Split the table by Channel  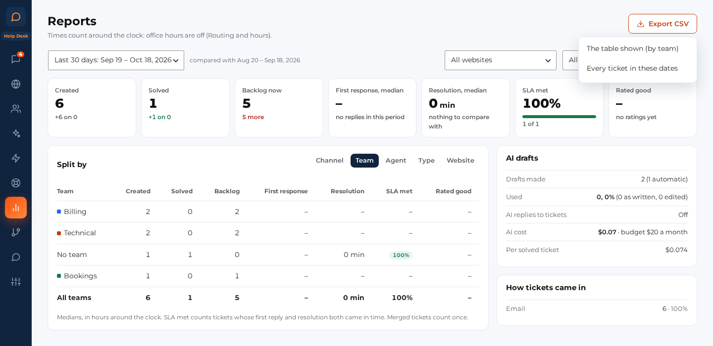pyautogui.click(x=330, y=161)
